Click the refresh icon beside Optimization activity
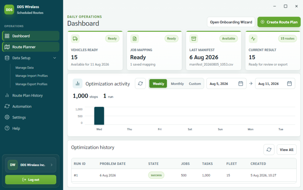Viewport: 303px width, 190px height. 140,84
